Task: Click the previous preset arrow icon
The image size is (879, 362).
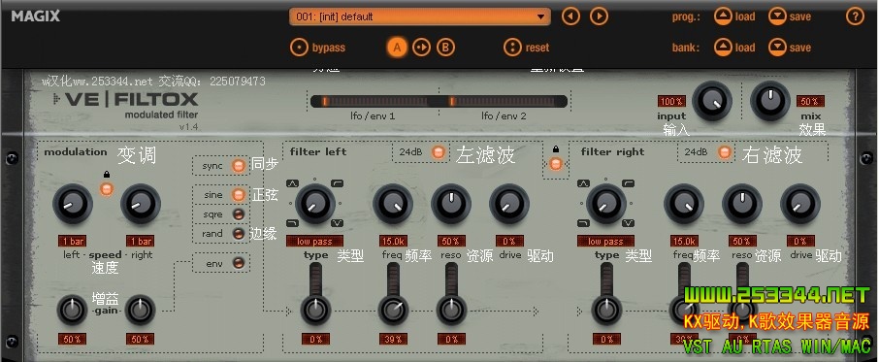Action: coord(570,16)
